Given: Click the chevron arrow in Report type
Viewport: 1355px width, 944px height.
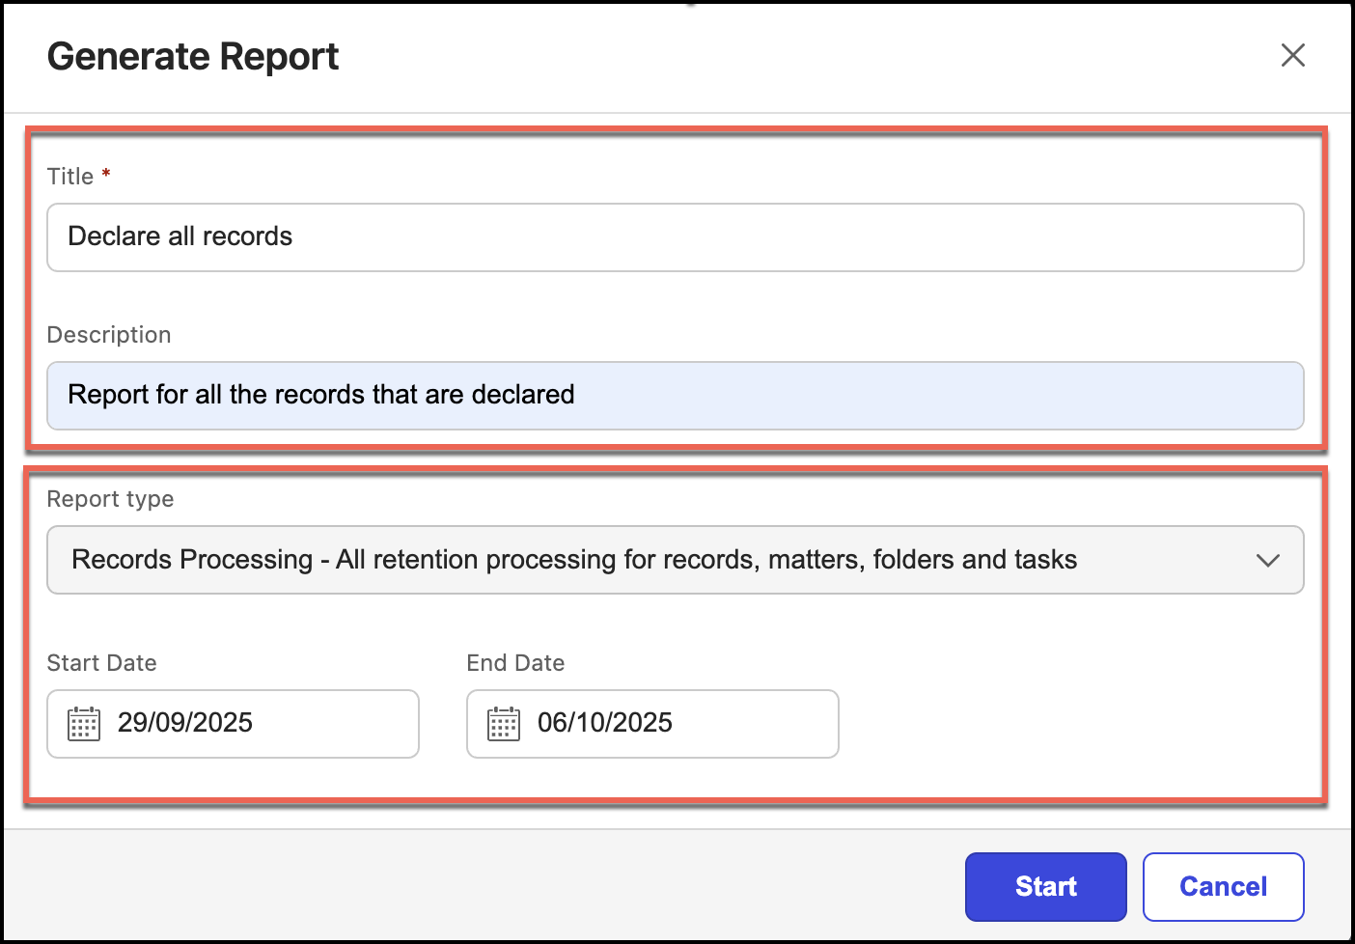Looking at the screenshot, I should pos(1267,560).
